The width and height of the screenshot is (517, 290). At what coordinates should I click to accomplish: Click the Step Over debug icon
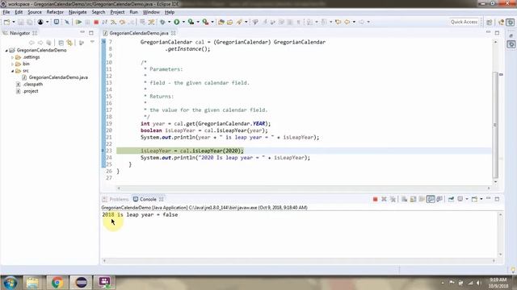pyautogui.click(x=122, y=22)
